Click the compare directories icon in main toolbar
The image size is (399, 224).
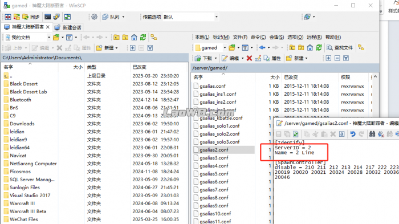(x=8, y=17)
